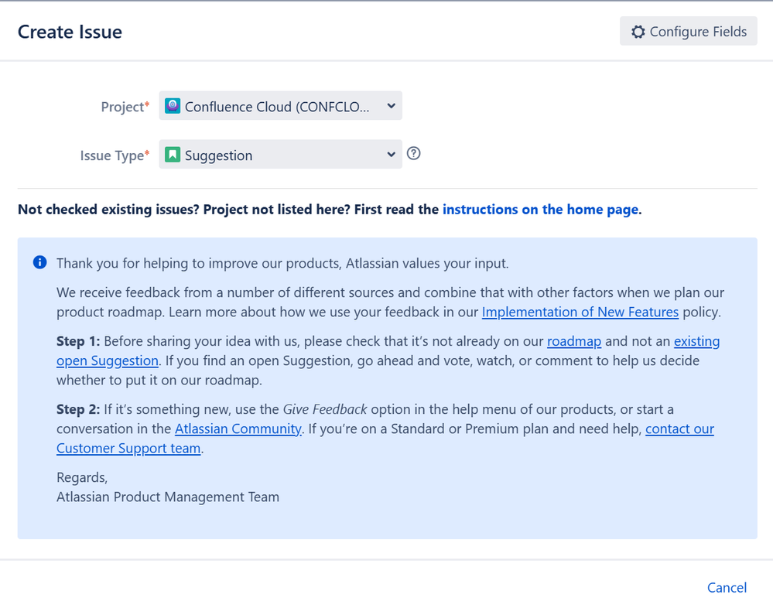The height and width of the screenshot is (608, 773).
Task: Click the Confluence Cloud project avatar icon
Action: [171, 105]
